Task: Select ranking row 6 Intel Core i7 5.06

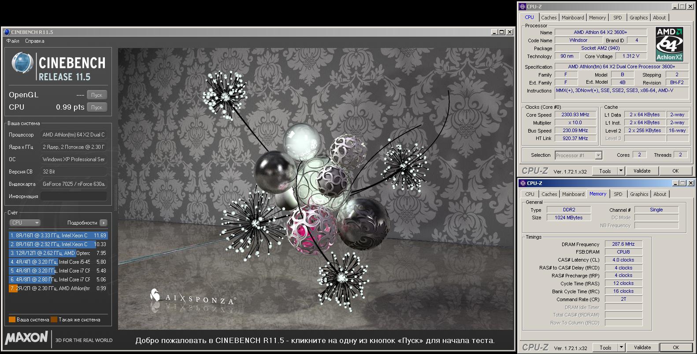Action: [x=58, y=280]
